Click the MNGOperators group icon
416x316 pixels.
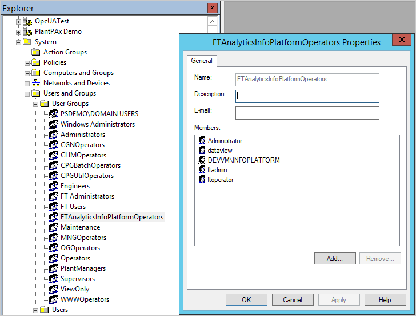(53, 238)
